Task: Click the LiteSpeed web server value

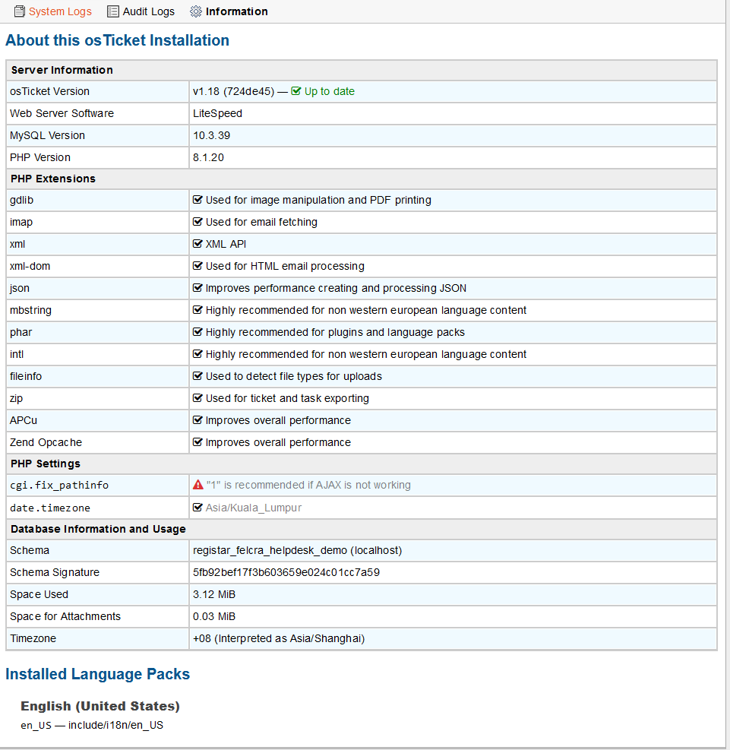Action: point(217,113)
